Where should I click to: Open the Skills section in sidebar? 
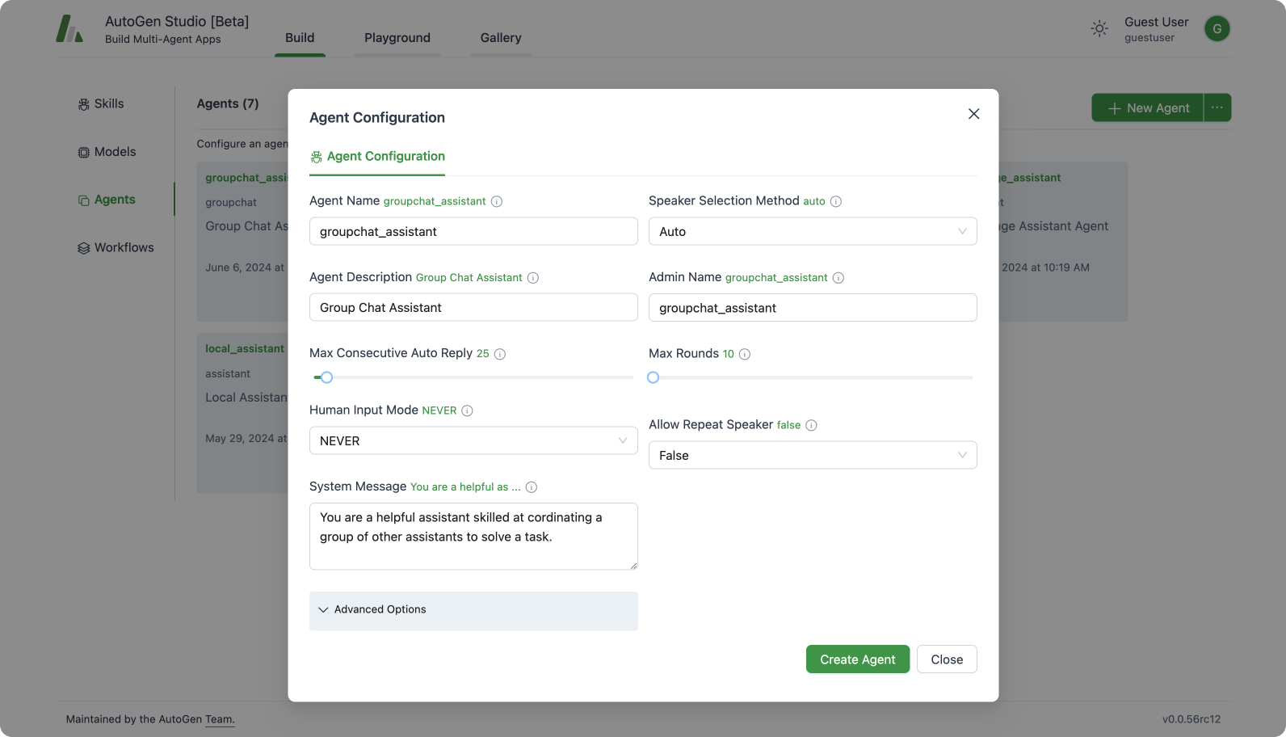101,103
